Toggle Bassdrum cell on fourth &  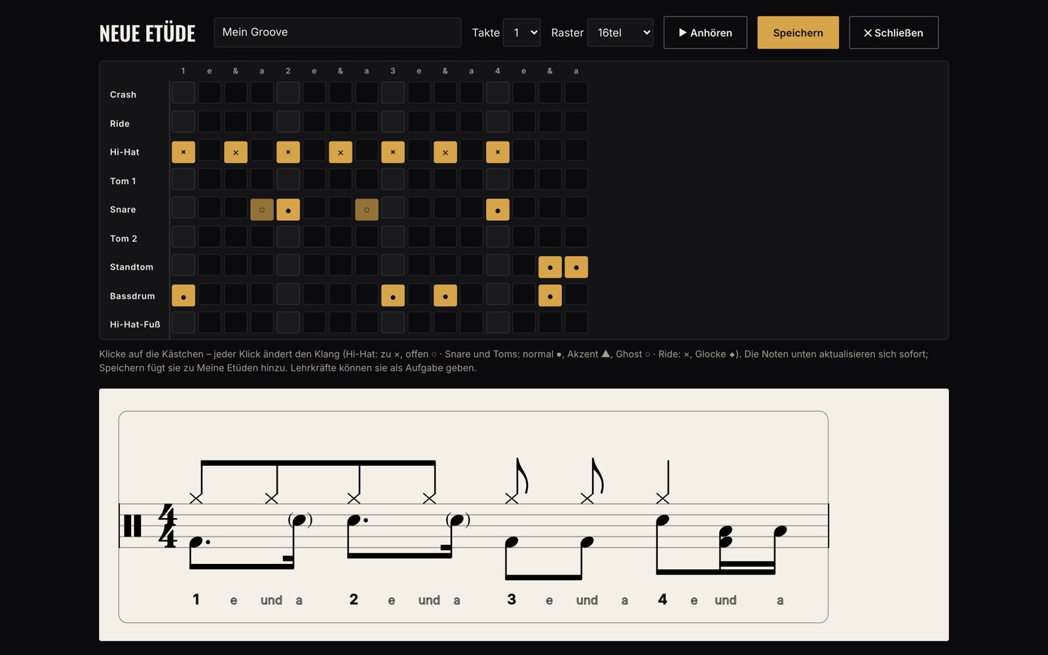[x=550, y=296]
